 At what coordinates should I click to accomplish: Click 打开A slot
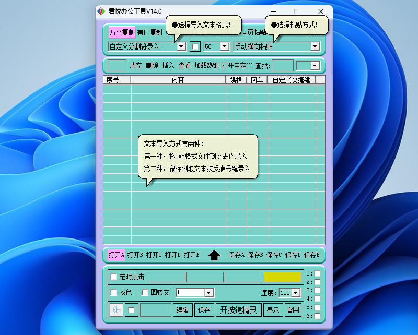pyautogui.click(x=117, y=255)
